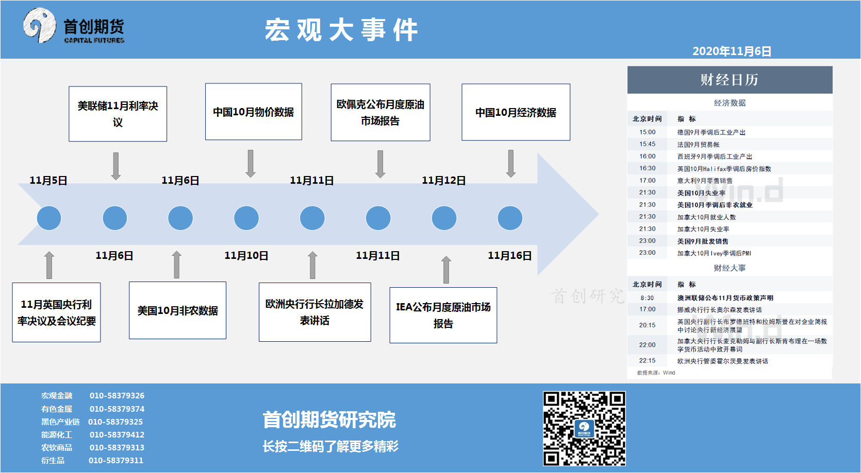This screenshot has width=861, height=473.
Task: Click the row 意大利9月零售销售
Action: click(x=730, y=181)
